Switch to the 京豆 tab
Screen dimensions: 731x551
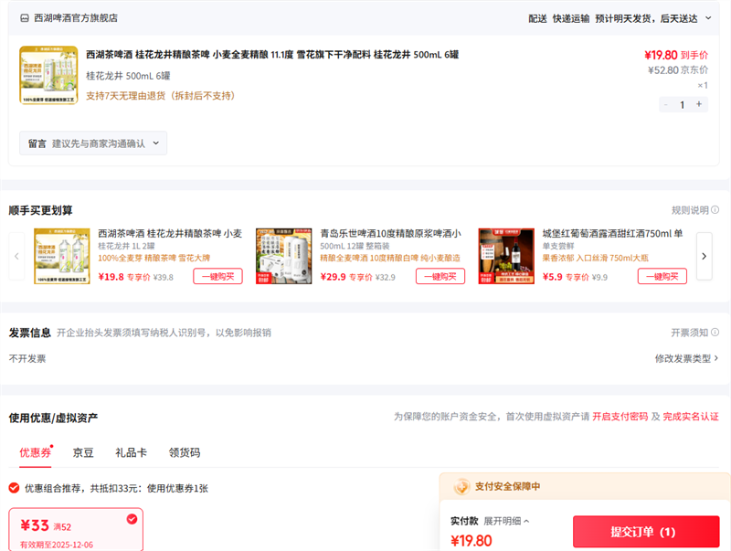pyautogui.click(x=83, y=452)
